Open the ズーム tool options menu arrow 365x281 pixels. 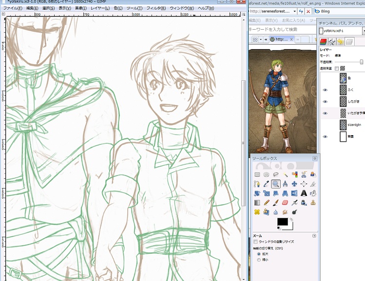point(314,236)
